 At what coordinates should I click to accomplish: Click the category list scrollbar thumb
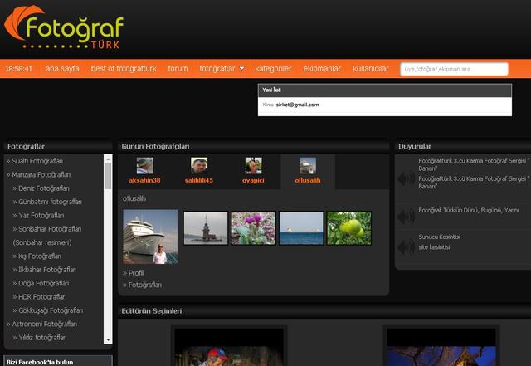pos(108,176)
